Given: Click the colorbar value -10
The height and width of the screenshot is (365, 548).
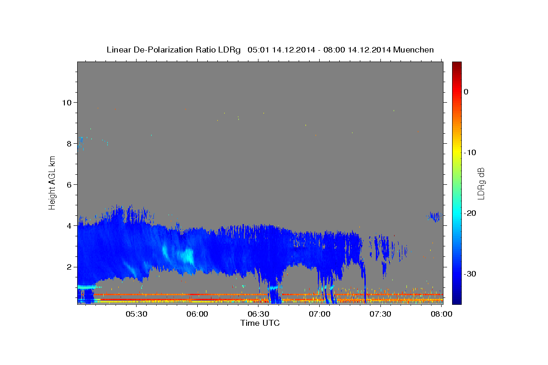Looking at the screenshot, I should coord(469,152).
